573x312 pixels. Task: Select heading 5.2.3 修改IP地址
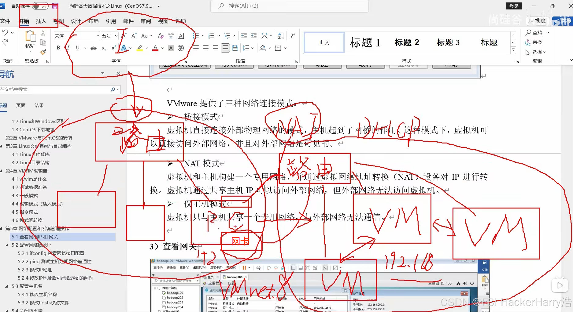[x=35, y=270]
